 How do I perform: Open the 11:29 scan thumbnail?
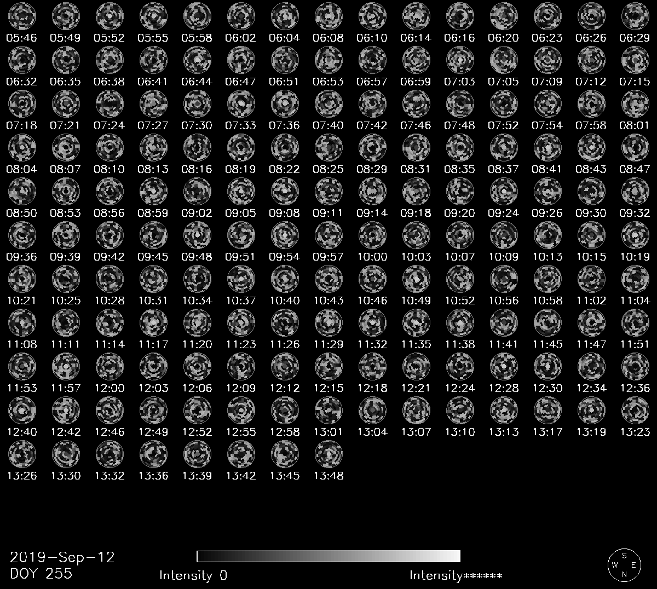[x=328, y=322]
